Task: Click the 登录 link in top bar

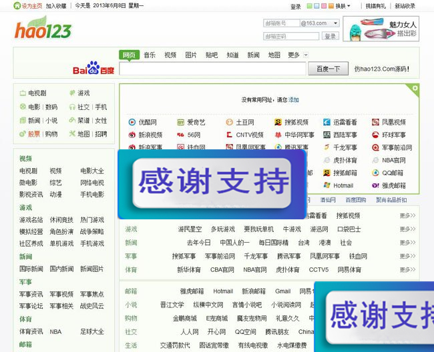Action: (296, 6)
